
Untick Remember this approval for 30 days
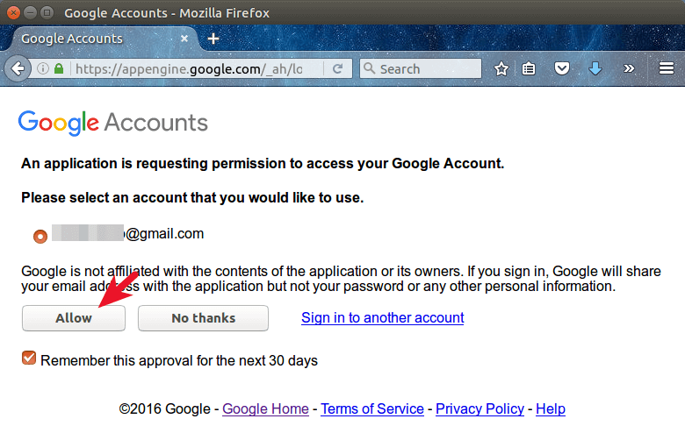pos(29,359)
